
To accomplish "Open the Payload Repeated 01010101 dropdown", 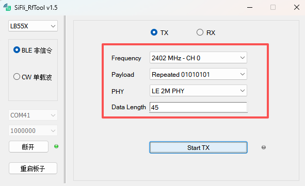I will [198, 74].
